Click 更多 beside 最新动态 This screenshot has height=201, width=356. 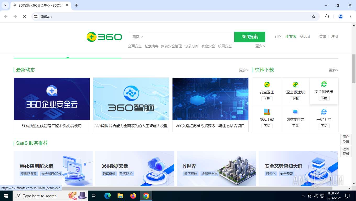[x=244, y=70]
